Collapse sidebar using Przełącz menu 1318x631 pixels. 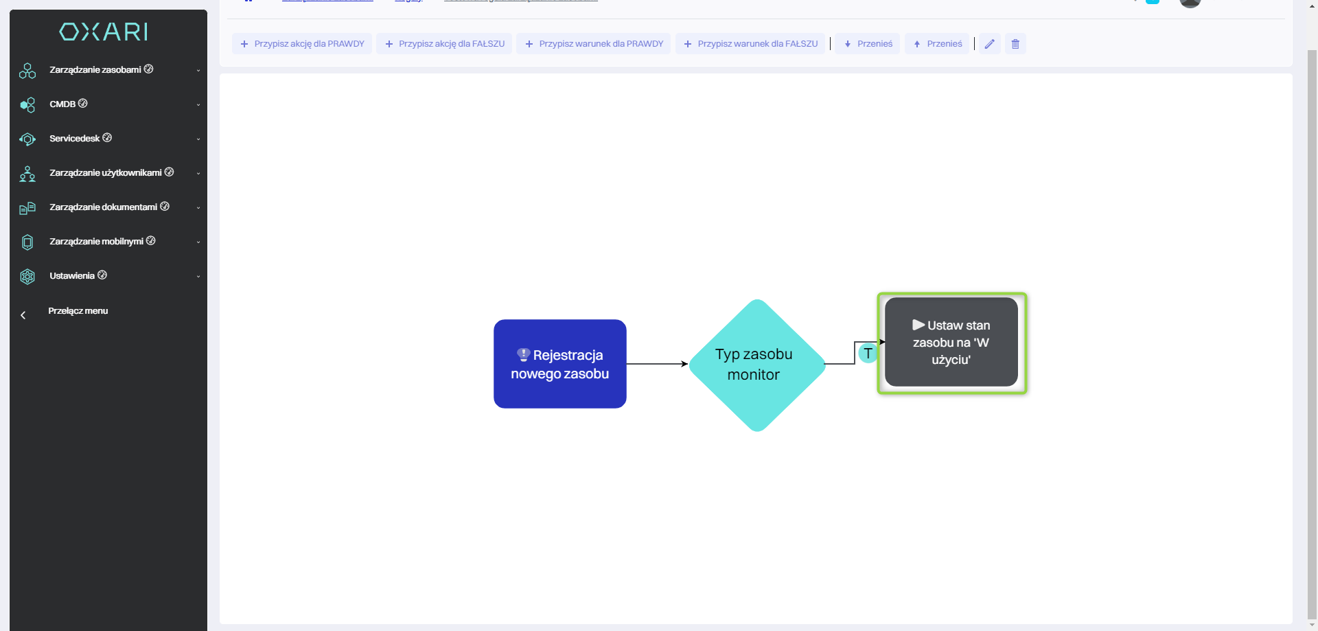point(78,311)
